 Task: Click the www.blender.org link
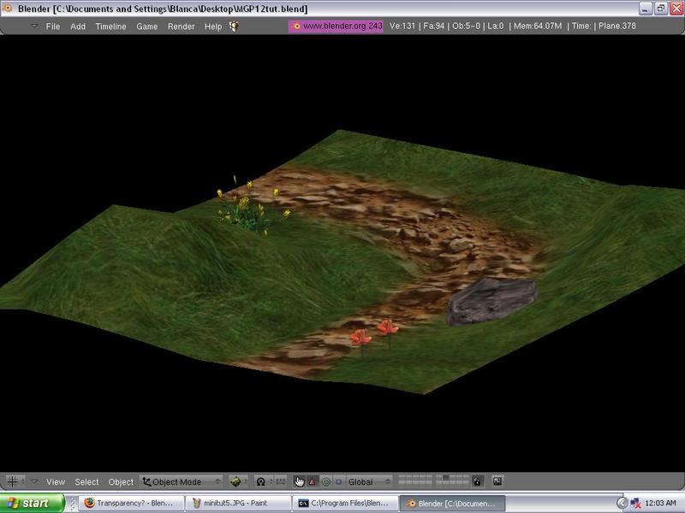pyautogui.click(x=337, y=26)
